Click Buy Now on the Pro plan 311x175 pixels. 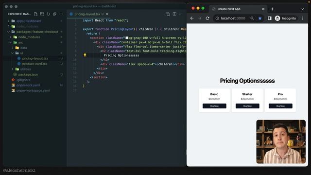(280, 106)
